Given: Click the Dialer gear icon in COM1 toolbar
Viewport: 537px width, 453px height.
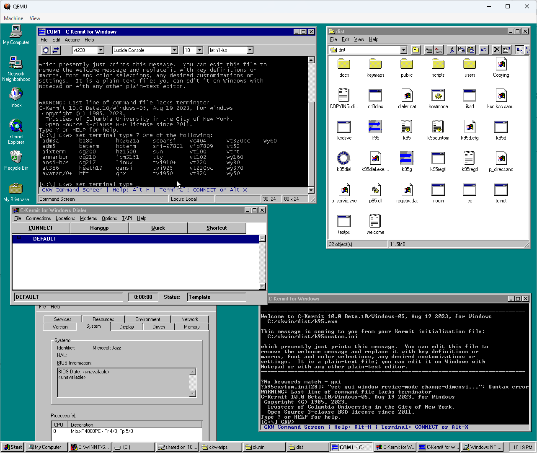Looking at the screenshot, I should pyautogui.click(x=46, y=50).
